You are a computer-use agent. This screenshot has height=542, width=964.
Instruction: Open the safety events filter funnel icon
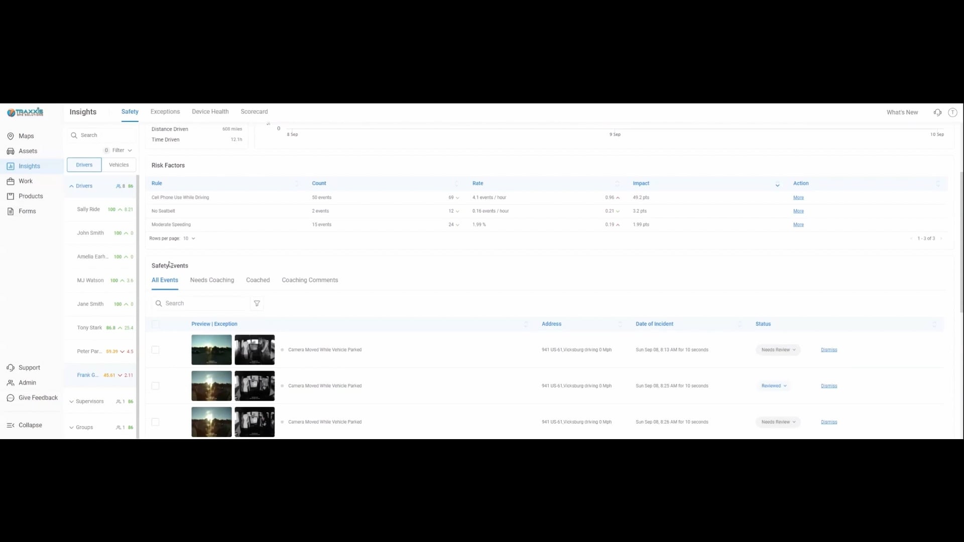point(257,304)
